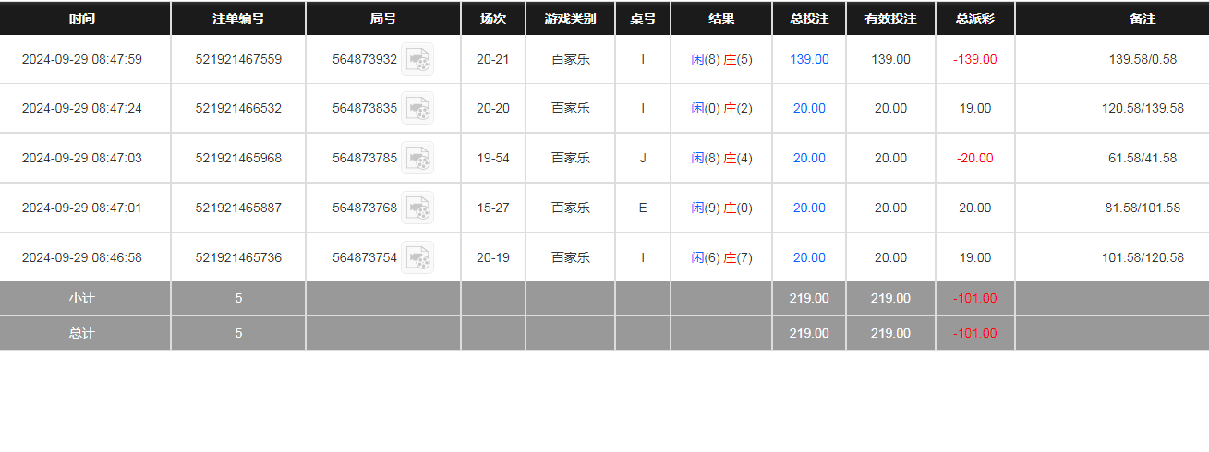Play video replay for round 564873768
This screenshot has height=452, width=1209.
(x=418, y=208)
